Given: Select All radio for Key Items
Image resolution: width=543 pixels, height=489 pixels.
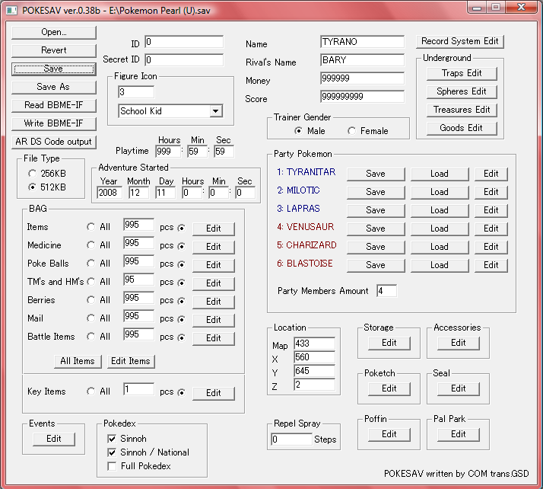Looking at the screenshot, I should (90, 392).
